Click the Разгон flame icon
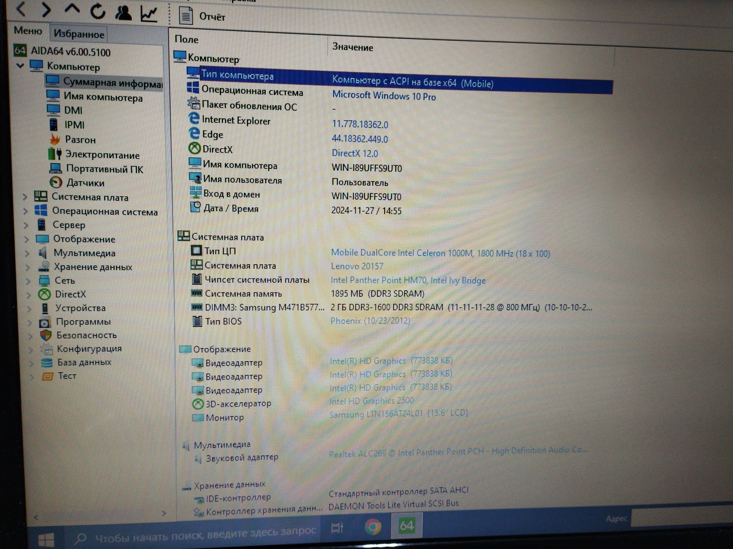 coord(55,139)
